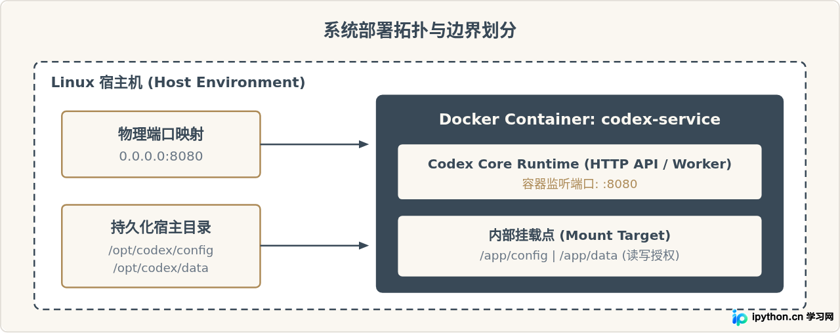Click the 持久化宿主目录 box heading
Viewport: 840px width, 333px height.
(161, 227)
